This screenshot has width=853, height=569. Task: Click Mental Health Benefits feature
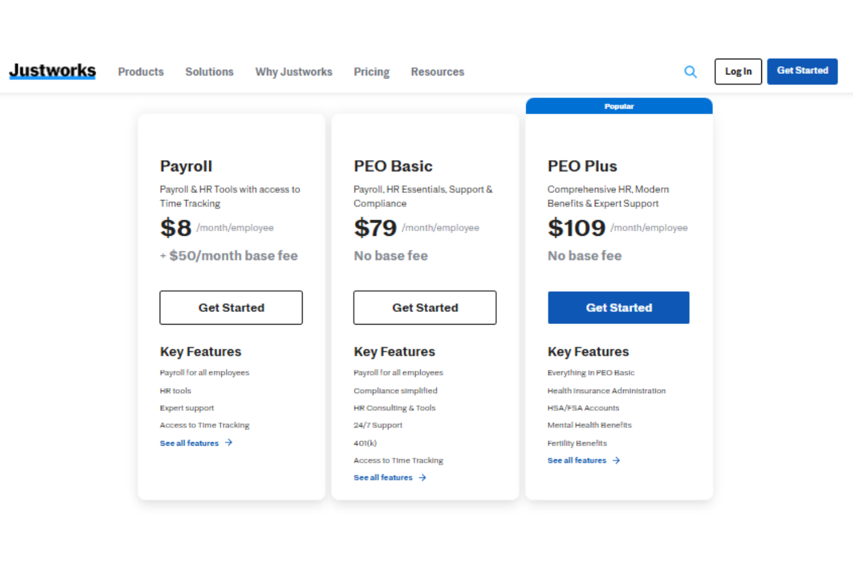590,425
